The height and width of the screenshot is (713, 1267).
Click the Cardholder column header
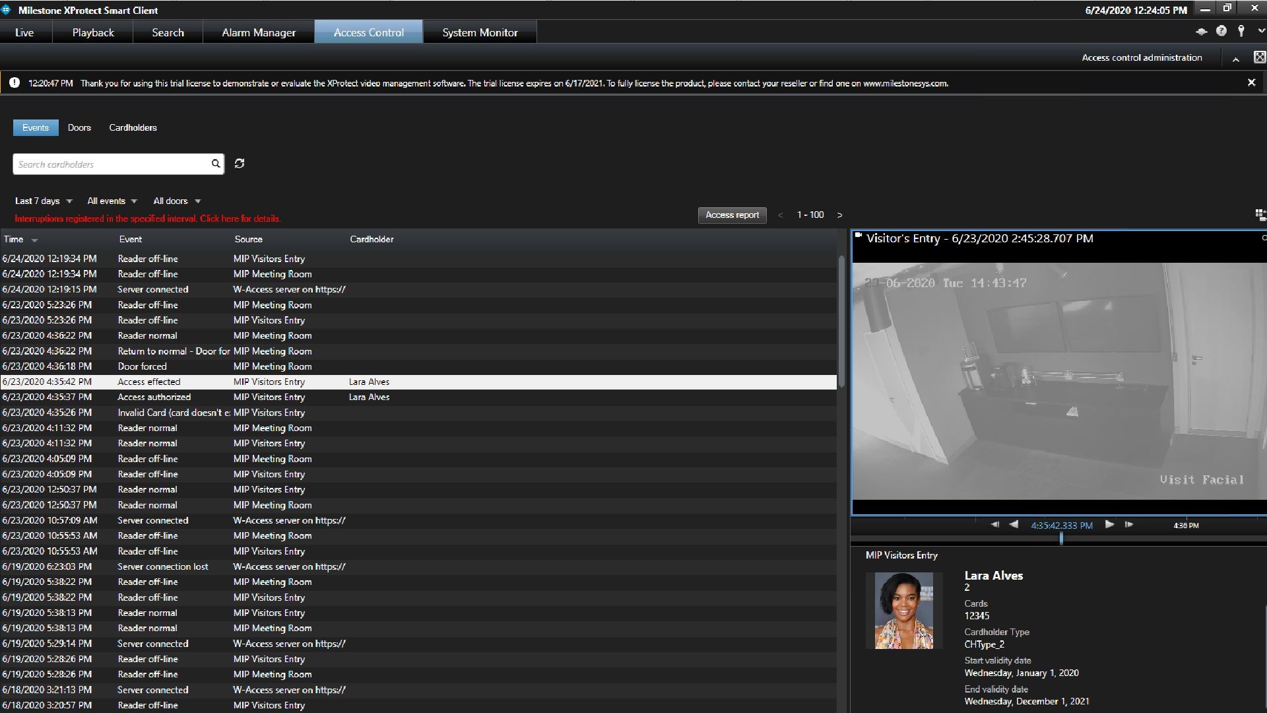372,239
